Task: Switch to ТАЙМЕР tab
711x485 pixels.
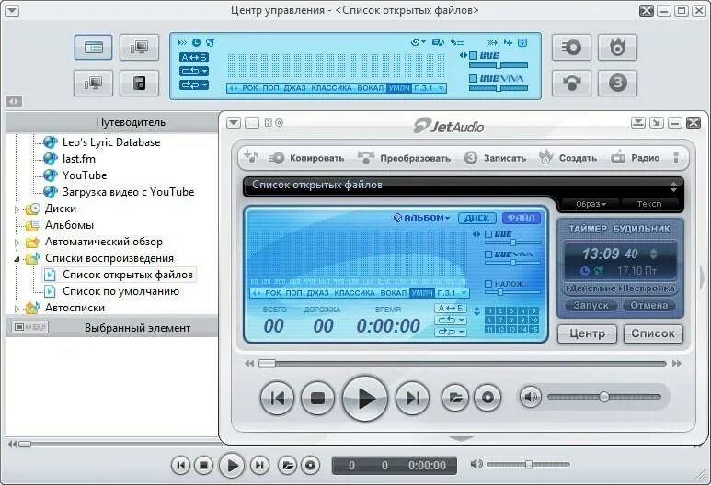Action: point(588,229)
